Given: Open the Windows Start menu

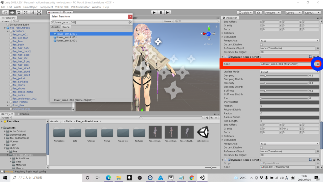Looking at the screenshot, I should (x=5, y=178).
